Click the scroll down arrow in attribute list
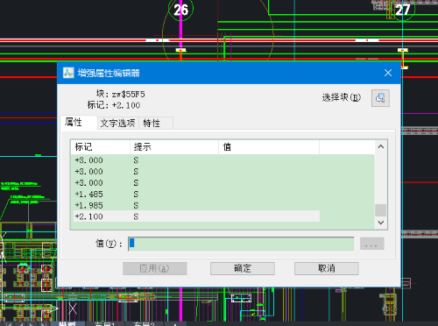The width and height of the screenshot is (438, 326). [381, 223]
